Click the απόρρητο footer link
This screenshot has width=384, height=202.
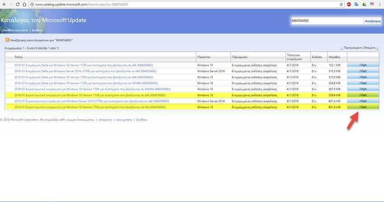(x=105, y=120)
